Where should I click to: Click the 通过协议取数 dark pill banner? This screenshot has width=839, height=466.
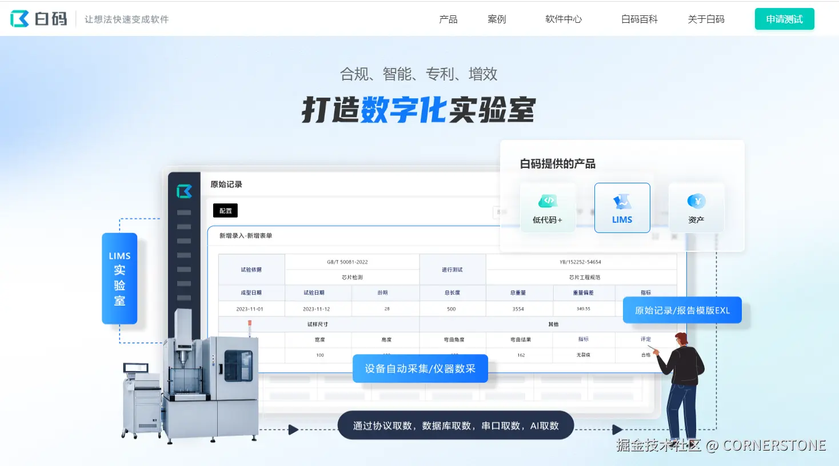point(456,425)
